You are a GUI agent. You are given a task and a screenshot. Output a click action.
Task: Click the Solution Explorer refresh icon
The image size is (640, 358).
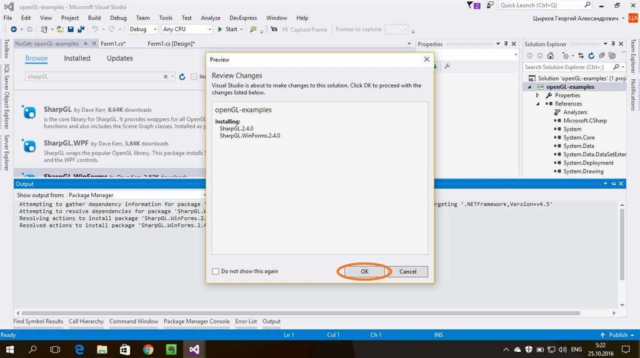pyautogui.click(x=591, y=56)
